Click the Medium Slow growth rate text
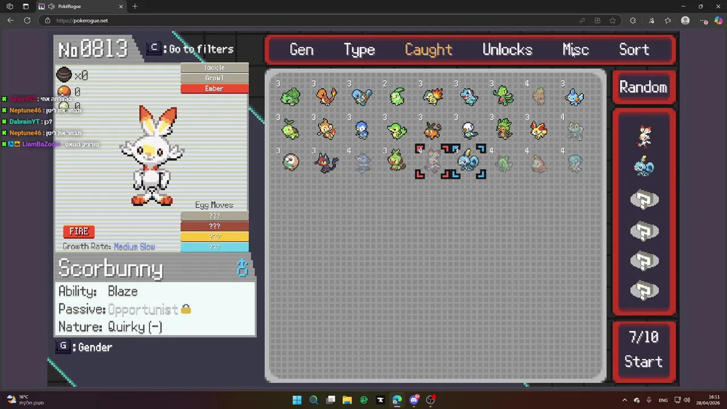Viewport: 727px width, 409px height. (x=134, y=247)
